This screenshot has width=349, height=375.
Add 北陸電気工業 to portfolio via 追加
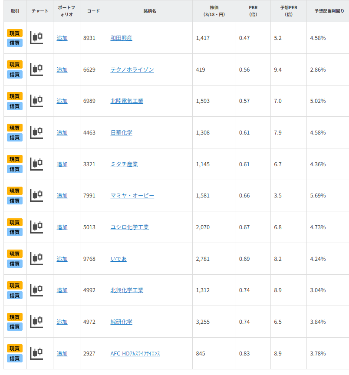point(62,101)
